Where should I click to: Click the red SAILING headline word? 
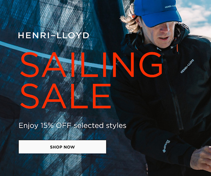pyautogui.click(x=91, y=65)
